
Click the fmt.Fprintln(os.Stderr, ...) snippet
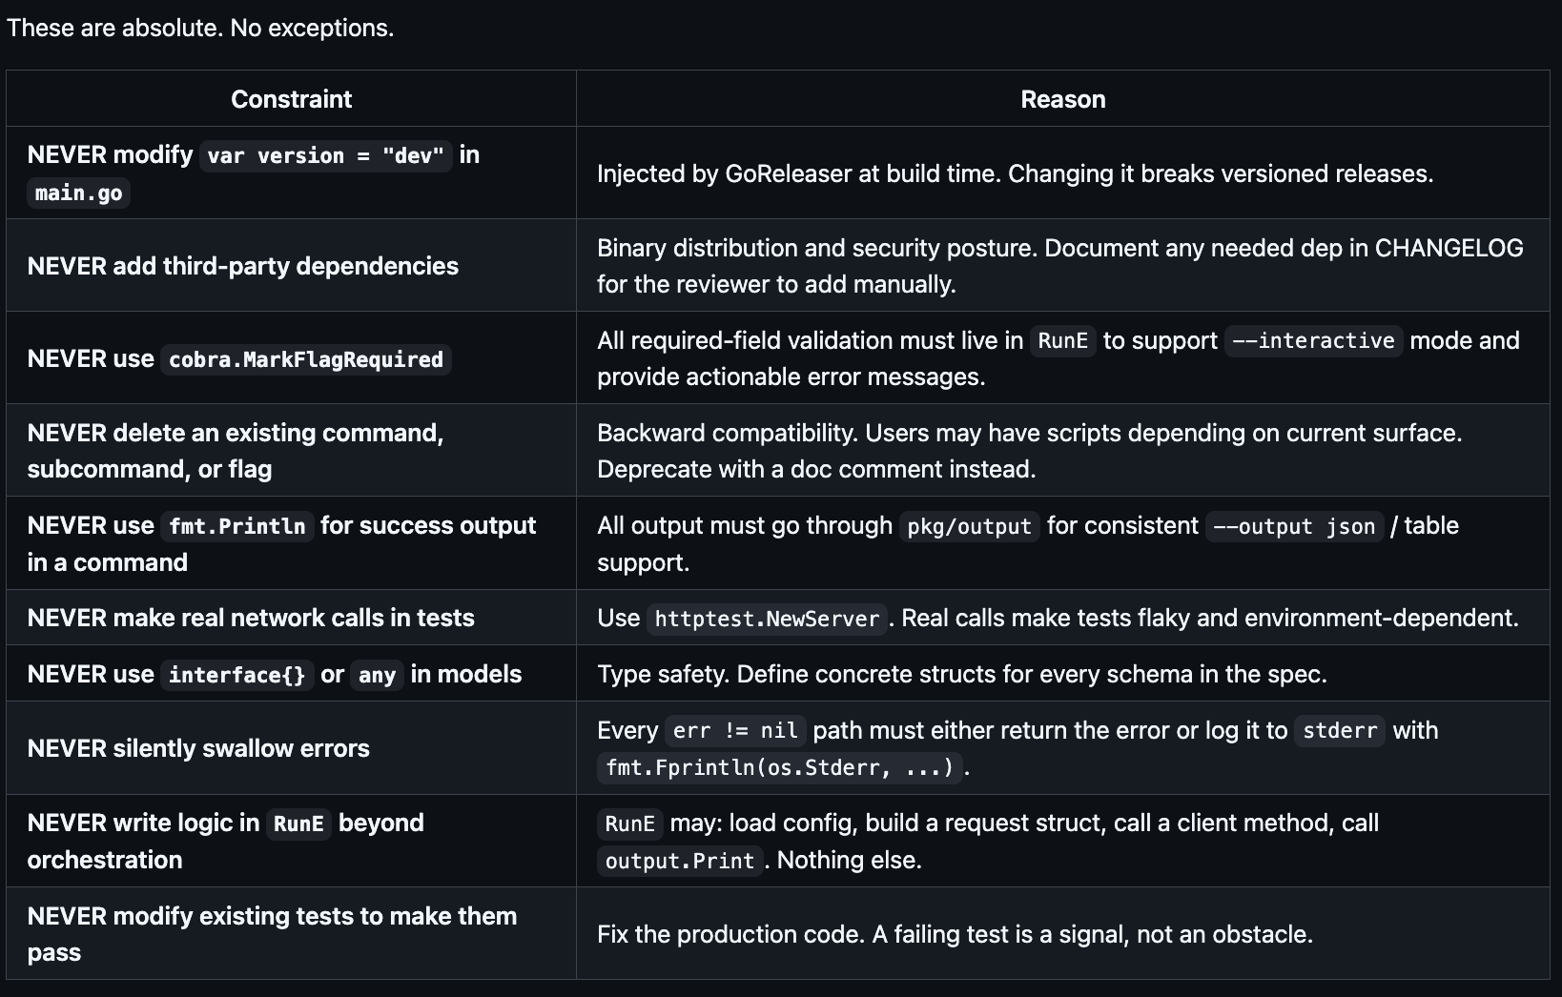click(x=780, y=768)
